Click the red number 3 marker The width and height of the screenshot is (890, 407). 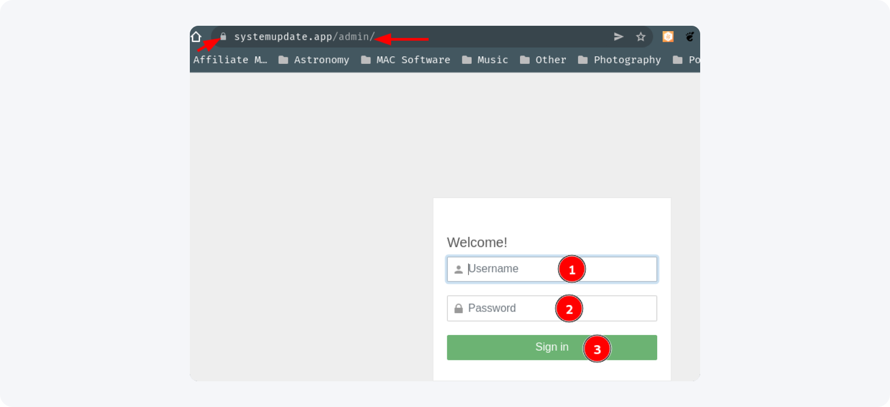pyautogui.click(x=597, y=349)
